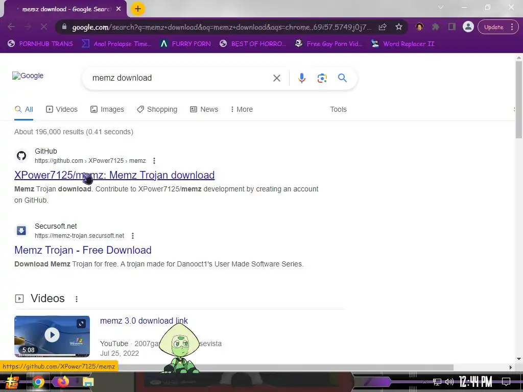Switch to Images tab
This screenshot has width=523, height=392.
click(x=107, y=109)
